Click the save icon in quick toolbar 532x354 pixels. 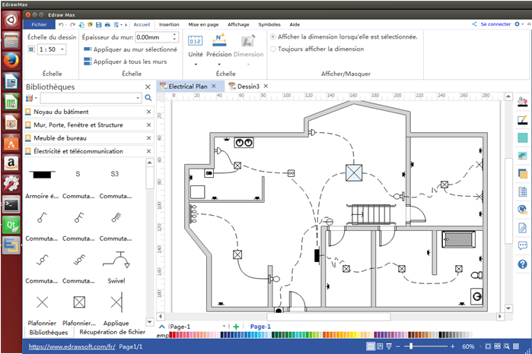pyautogui.click(x=97, y=24)
